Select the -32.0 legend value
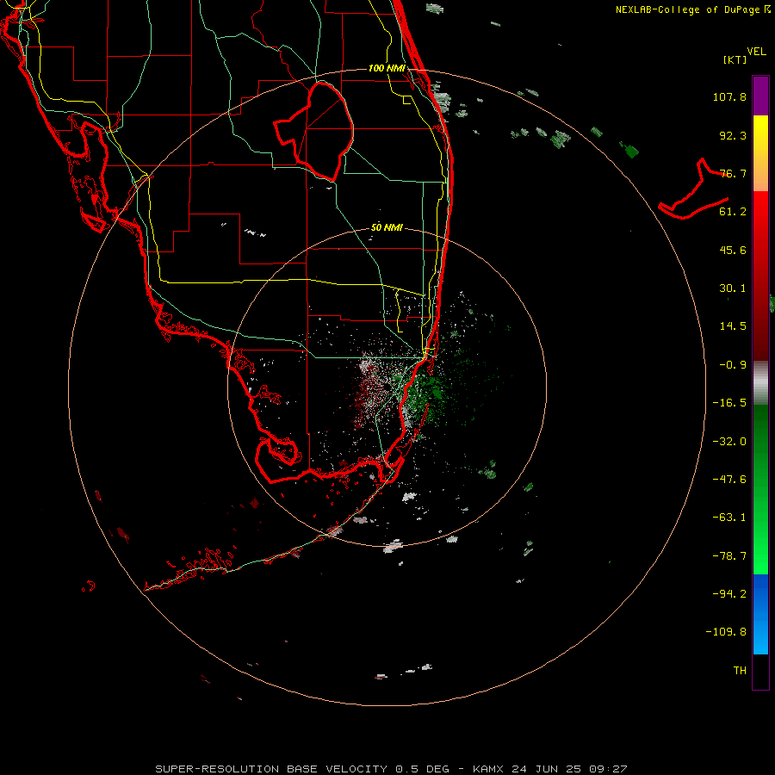This screenshot has width=775, height=775. click(729, 442)
